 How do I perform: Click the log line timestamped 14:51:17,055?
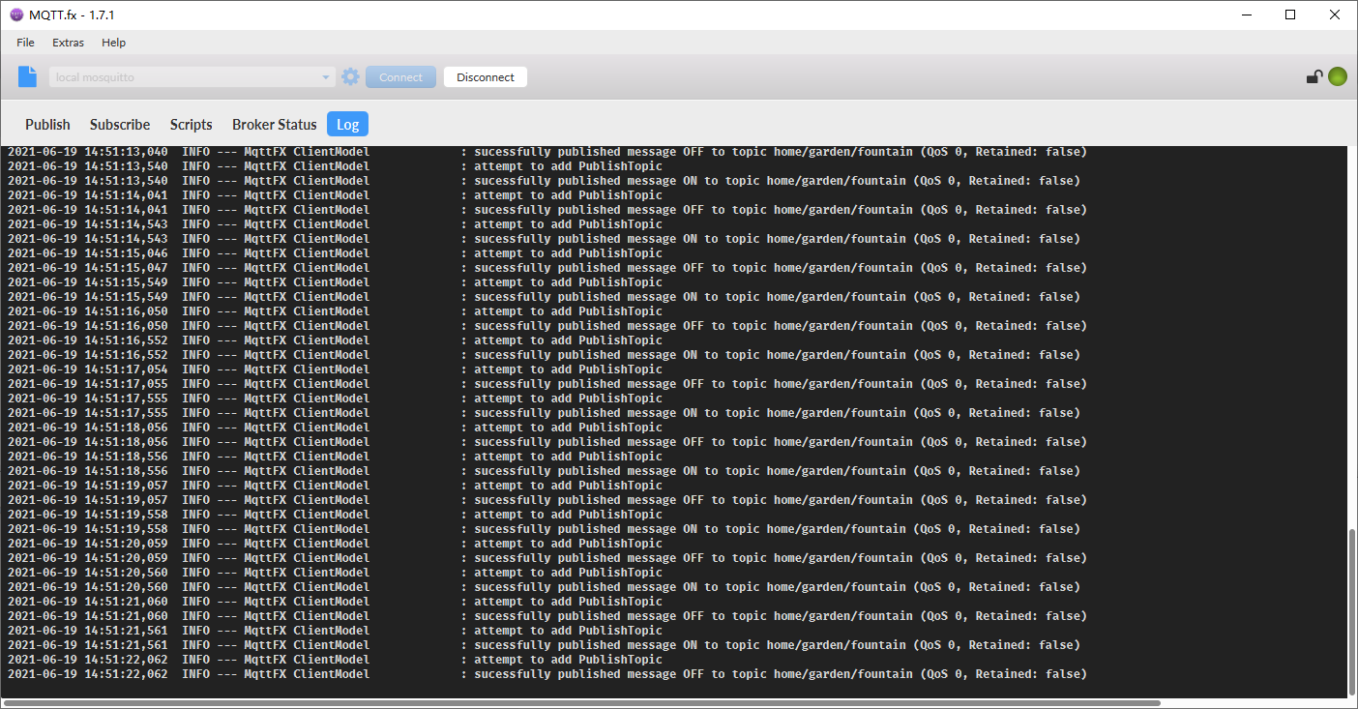547,384
